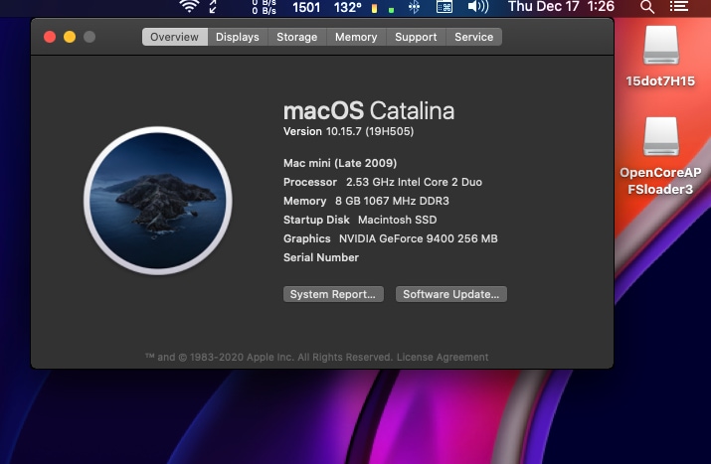Click the network throughput B/s indicator
711x464 pixels.
264,7
